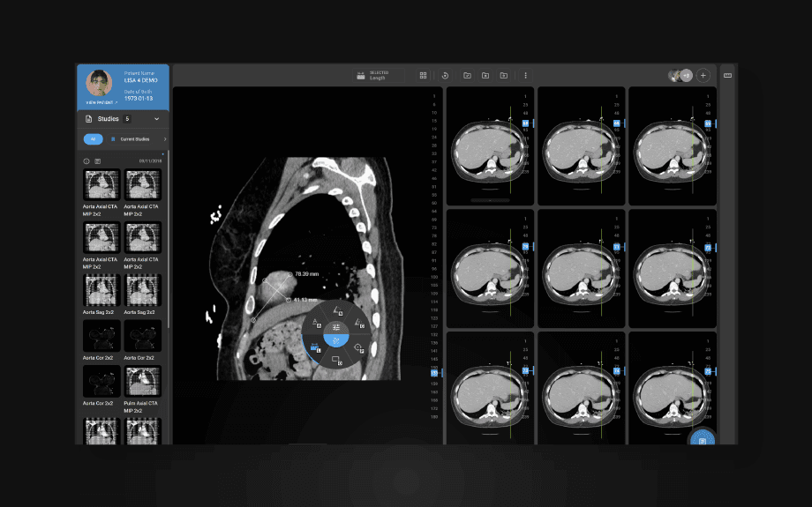Click the last folder icon before the dots

point(503,76)
